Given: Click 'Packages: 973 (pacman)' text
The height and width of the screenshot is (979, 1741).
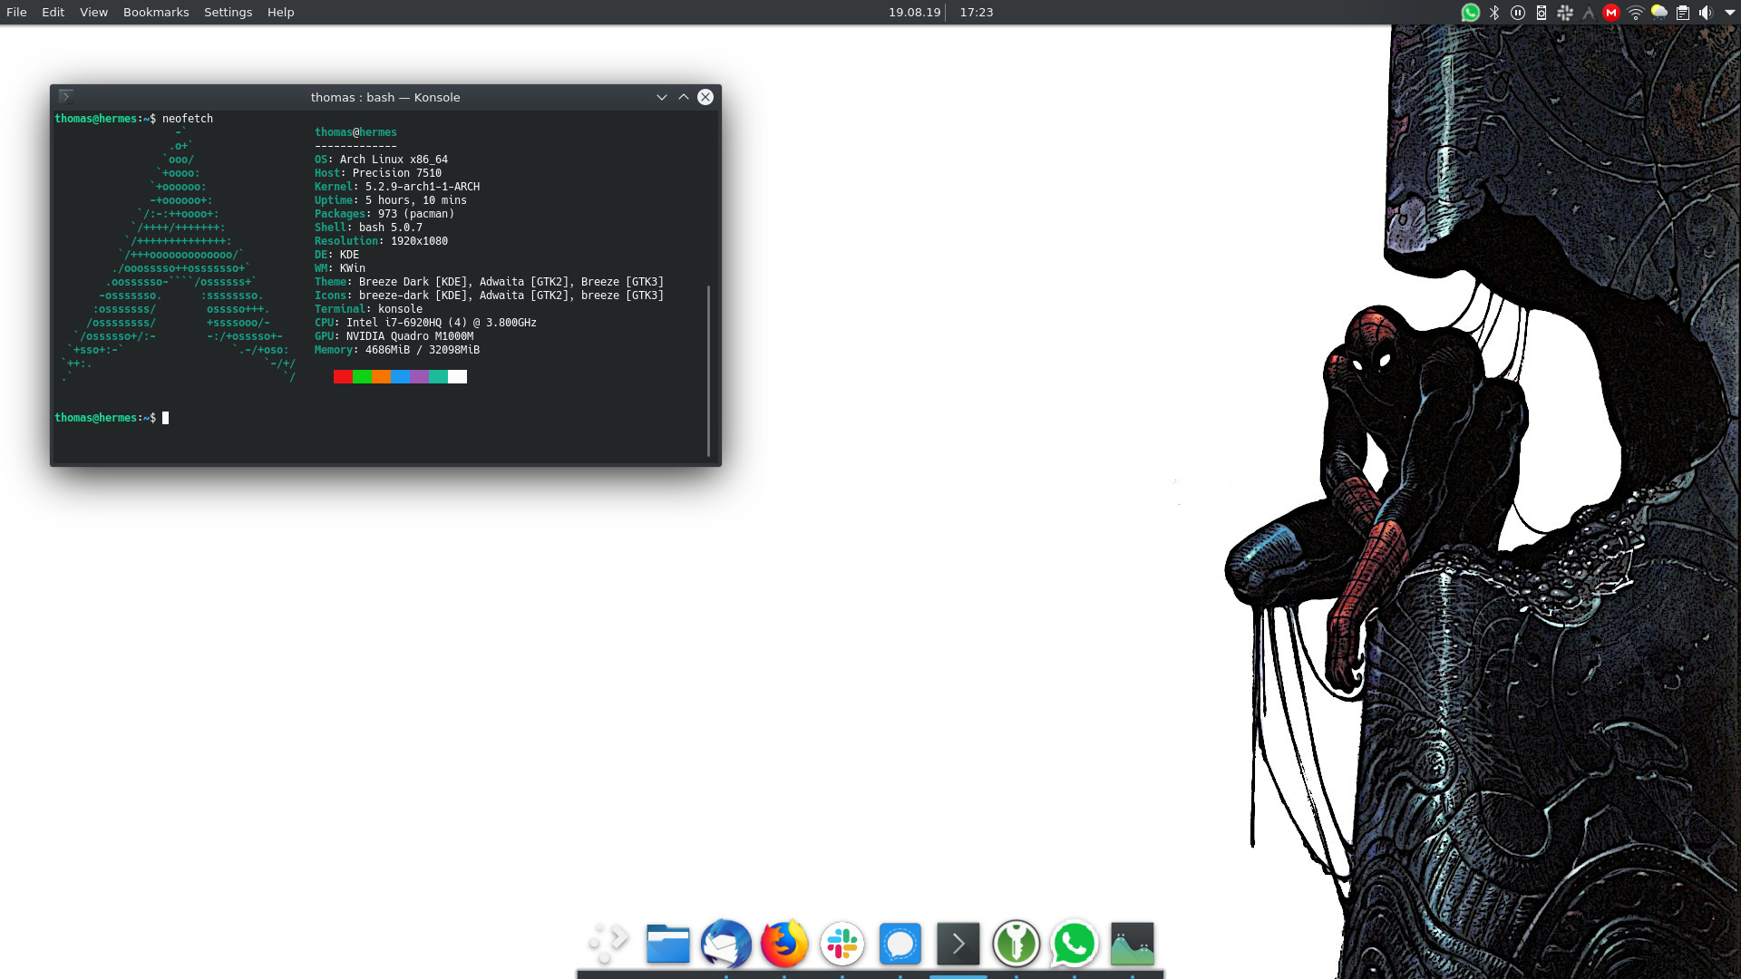Looking at the screenshot, I should (384, 214).
